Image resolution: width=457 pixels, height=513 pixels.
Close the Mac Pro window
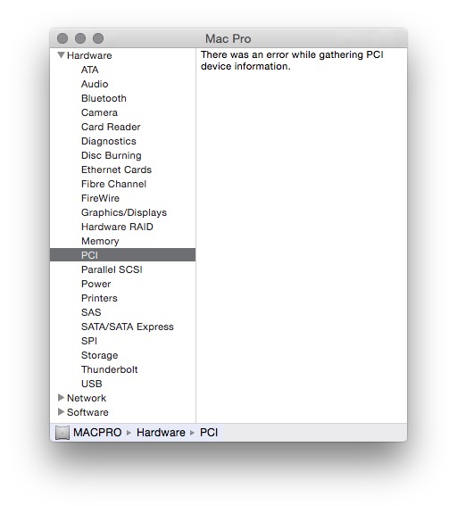pyautogui.click(x=62, y=38)
